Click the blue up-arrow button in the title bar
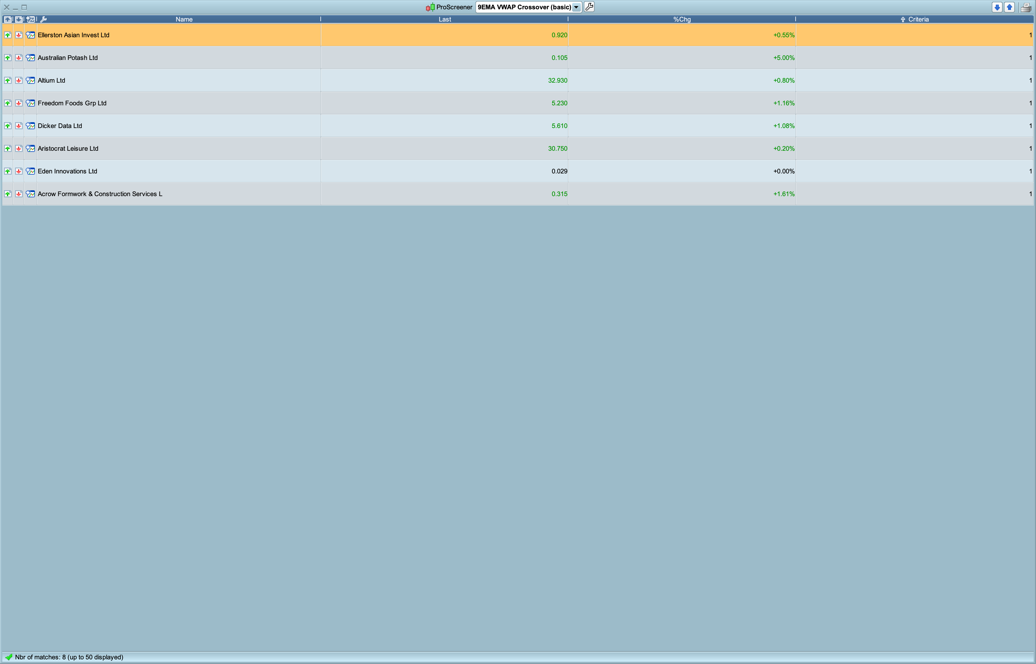1036x664 pixels. coord(1009,7)
